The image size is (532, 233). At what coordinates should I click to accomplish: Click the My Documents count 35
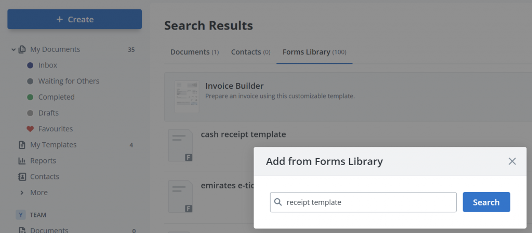pos(131,50)
